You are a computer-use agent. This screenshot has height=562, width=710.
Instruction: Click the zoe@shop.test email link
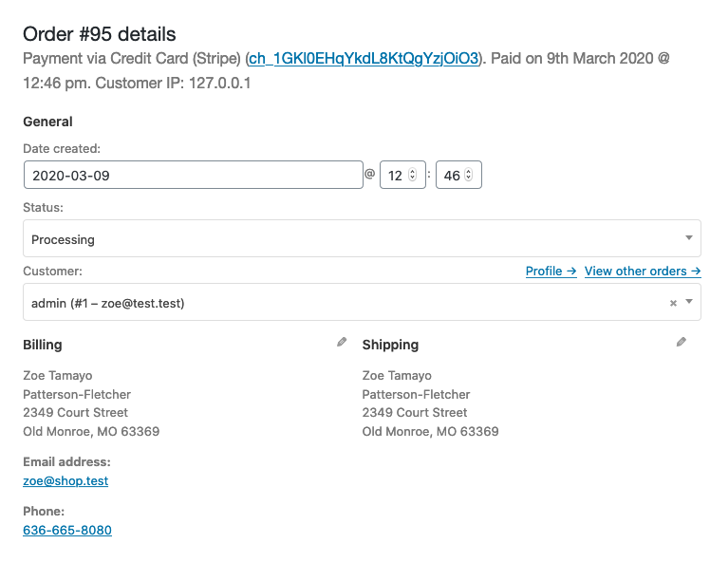click(65, 480)
